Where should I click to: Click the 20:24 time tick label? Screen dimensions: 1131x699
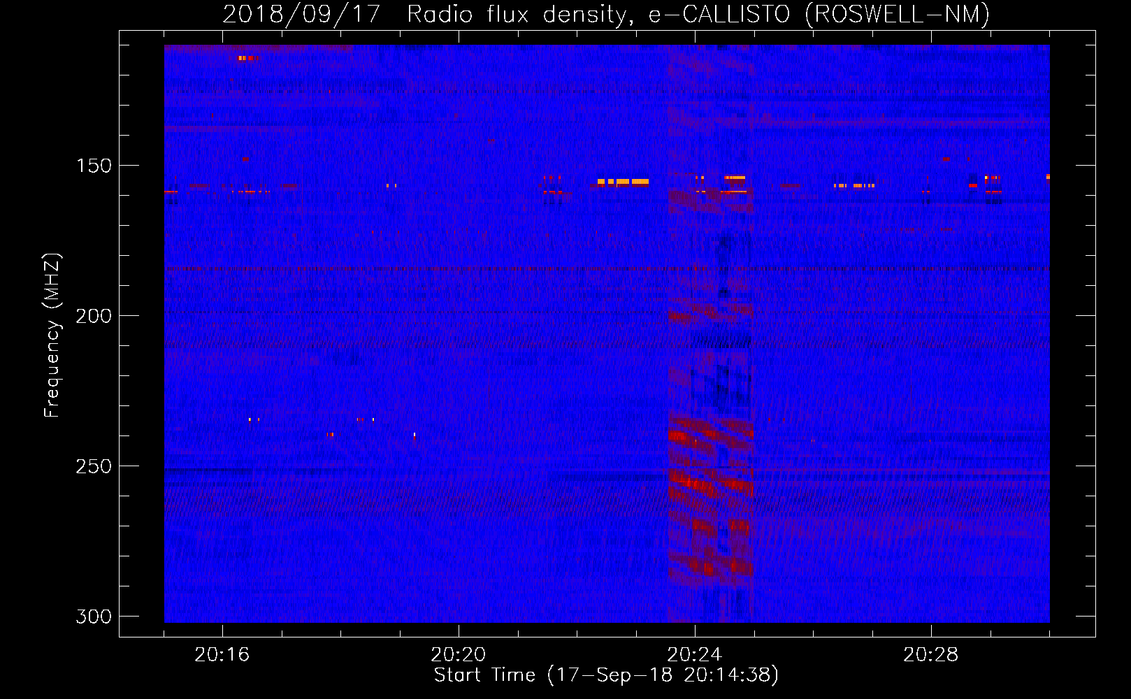[695, 655]
